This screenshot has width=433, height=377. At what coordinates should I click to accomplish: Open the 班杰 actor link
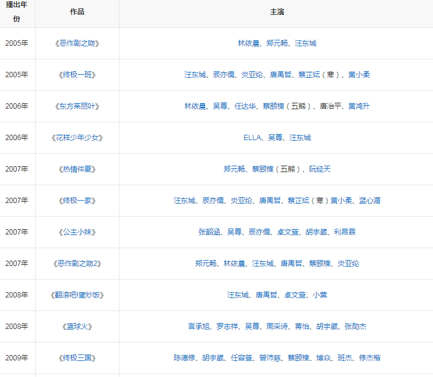click(345, 358)
